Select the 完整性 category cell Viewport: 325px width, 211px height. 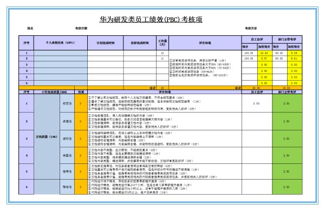click(x=67, y=155)
